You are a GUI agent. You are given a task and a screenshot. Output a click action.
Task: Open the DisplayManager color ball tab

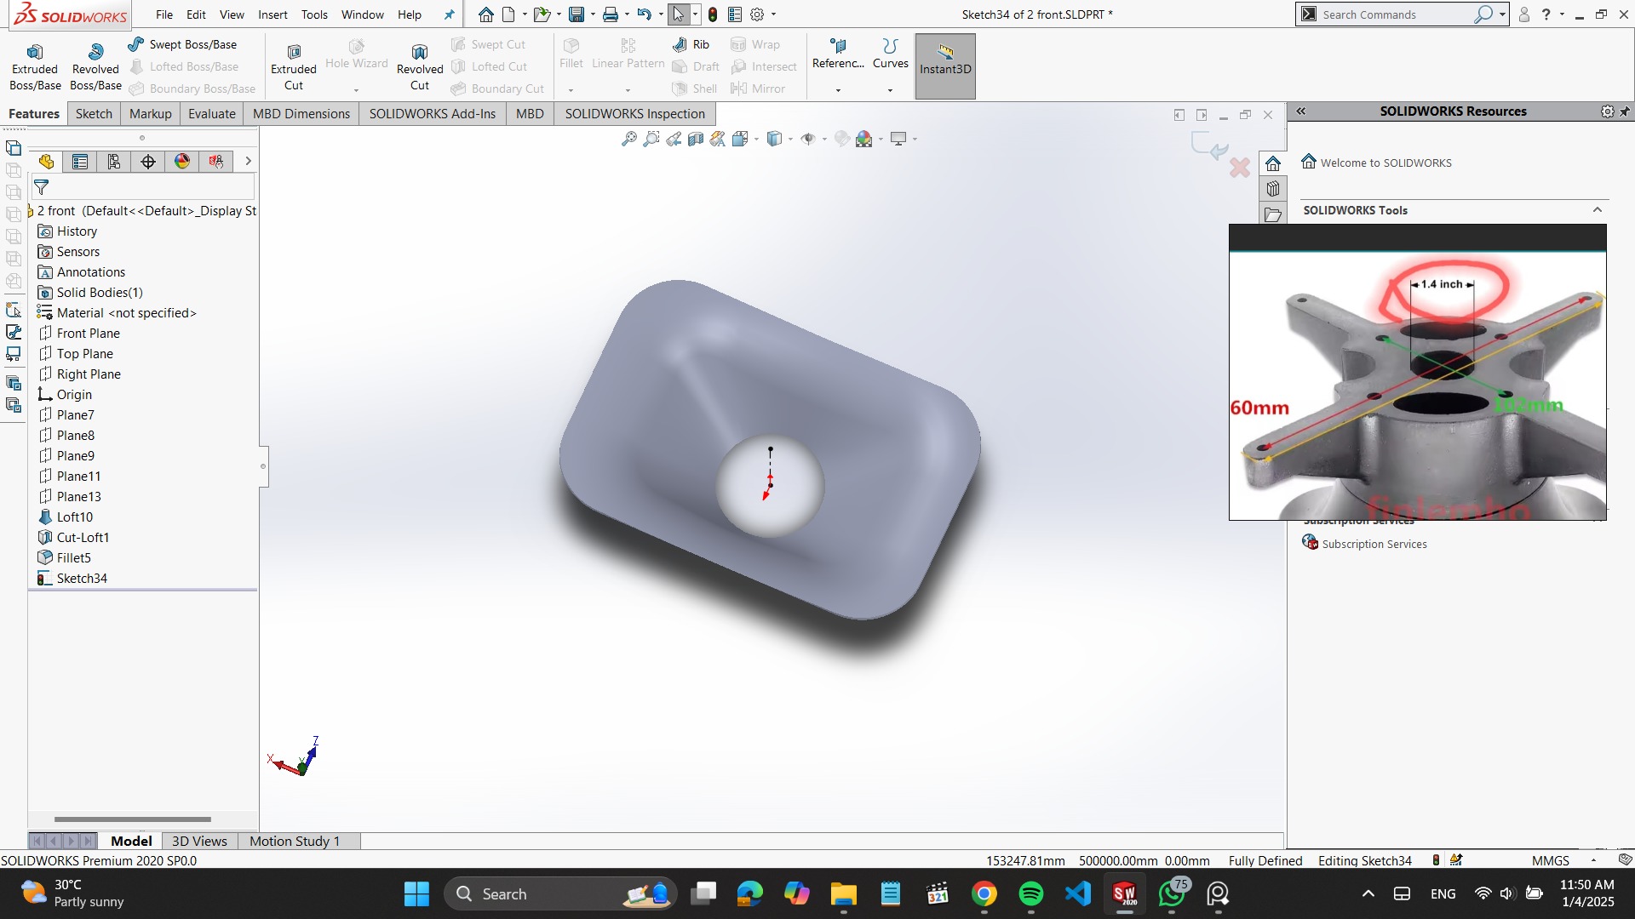tap(182, 162)
